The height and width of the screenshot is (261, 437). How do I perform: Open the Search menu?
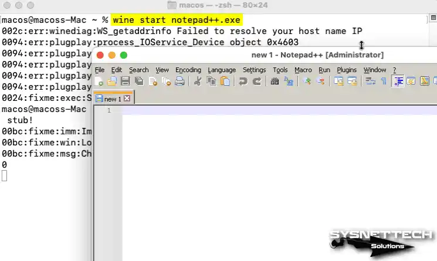(139, 70)
